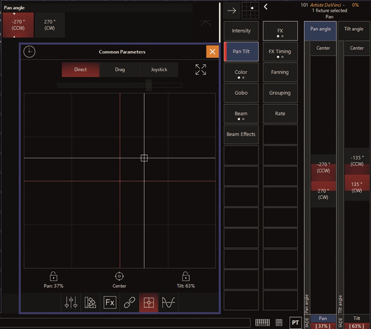371x329 pixels.
Task: Click the small grid icon beside PT
Action: pyautogui.click(x=279, y=322)
